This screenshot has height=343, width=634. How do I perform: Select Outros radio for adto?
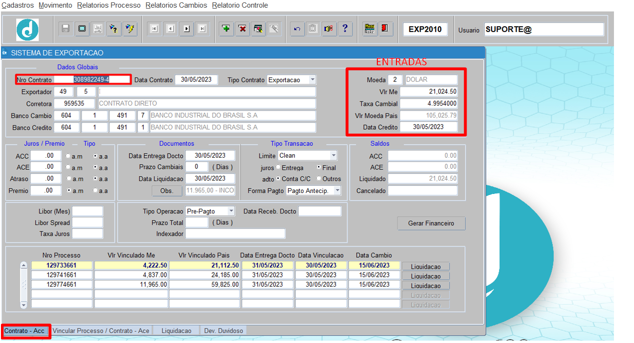point(318,179)
